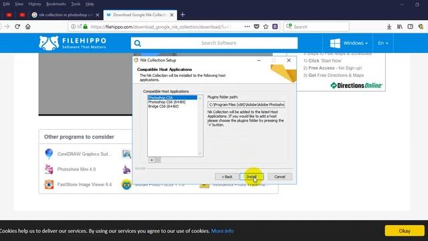Click the CorelDRAW balloon icon
Viewport: 428px width, 241px height.
(x=49, y=154)
